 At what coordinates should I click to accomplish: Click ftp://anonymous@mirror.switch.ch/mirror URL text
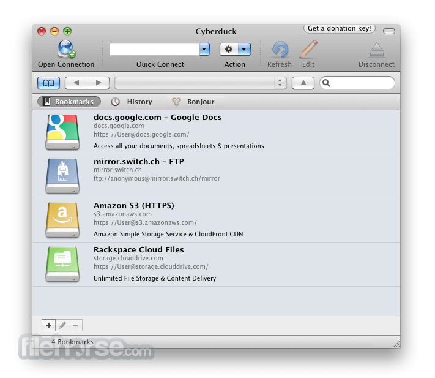click(157, 178)
